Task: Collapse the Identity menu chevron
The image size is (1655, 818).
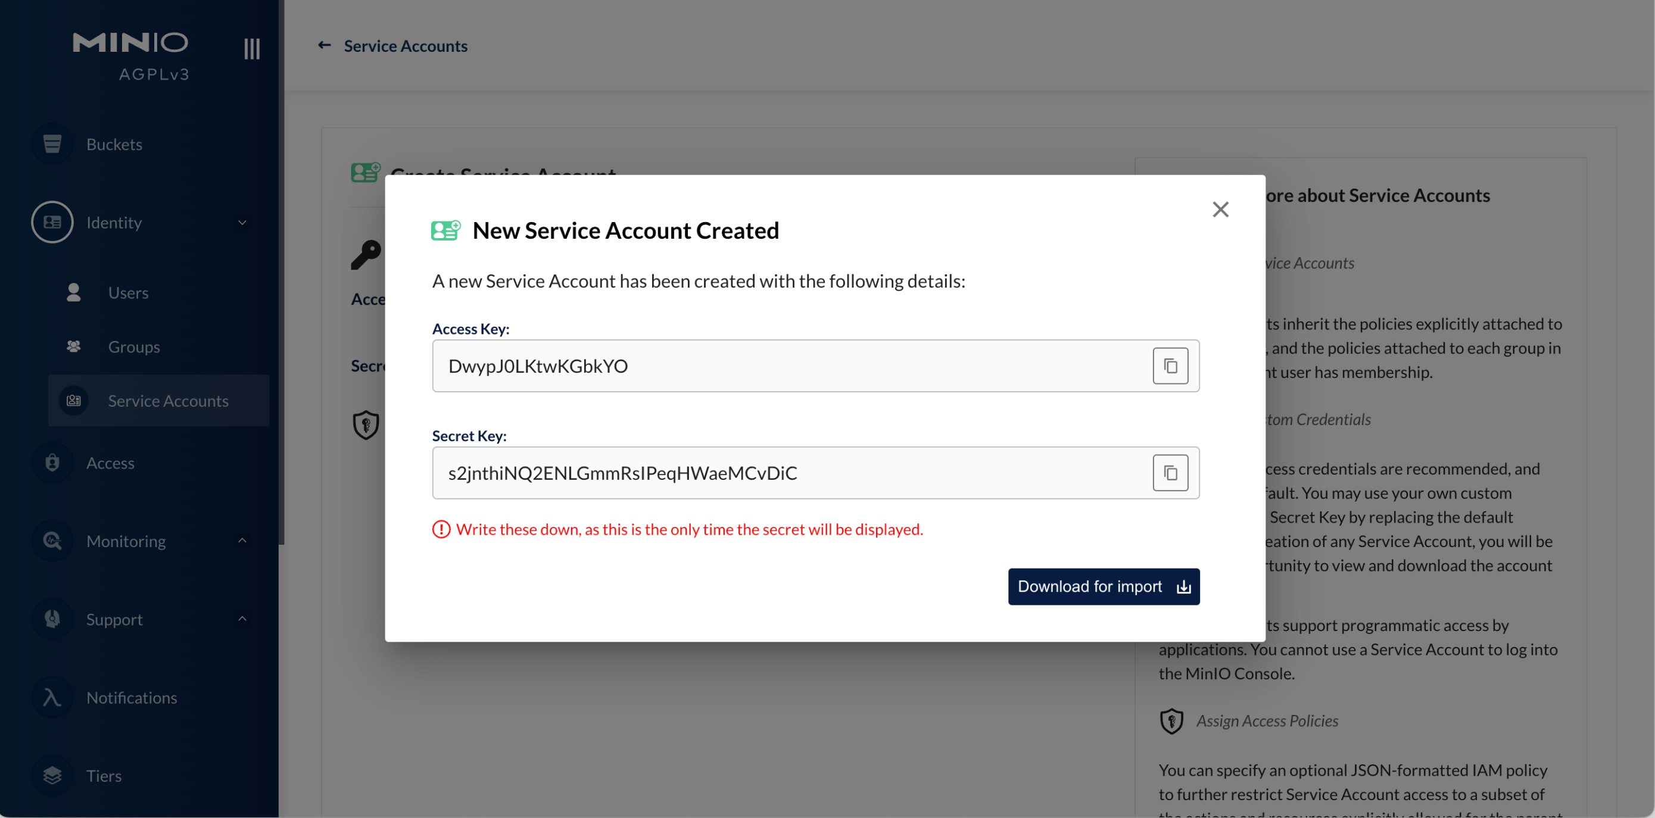Action: click(242, 222)
